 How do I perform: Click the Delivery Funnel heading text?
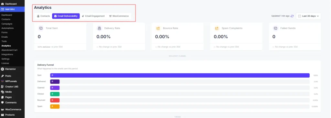pyautogui.click(x=46, y=65)
